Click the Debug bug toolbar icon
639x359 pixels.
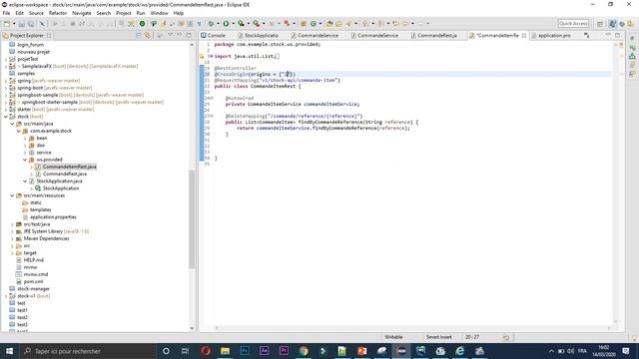click(211, 24)
